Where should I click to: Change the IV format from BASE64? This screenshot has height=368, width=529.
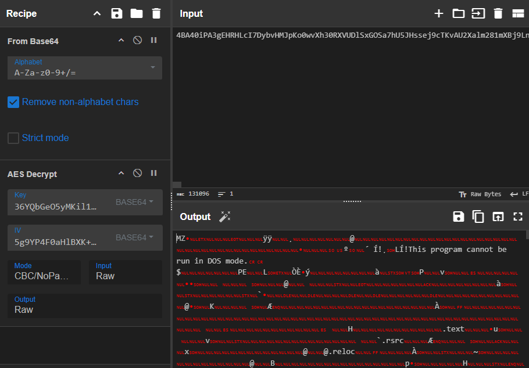pyautogui.click(x=134, y=238)
